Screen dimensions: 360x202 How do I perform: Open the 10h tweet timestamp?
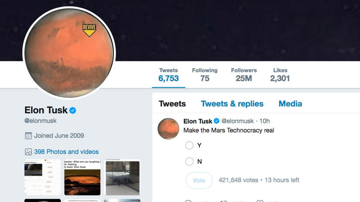[x=264, y=121]
